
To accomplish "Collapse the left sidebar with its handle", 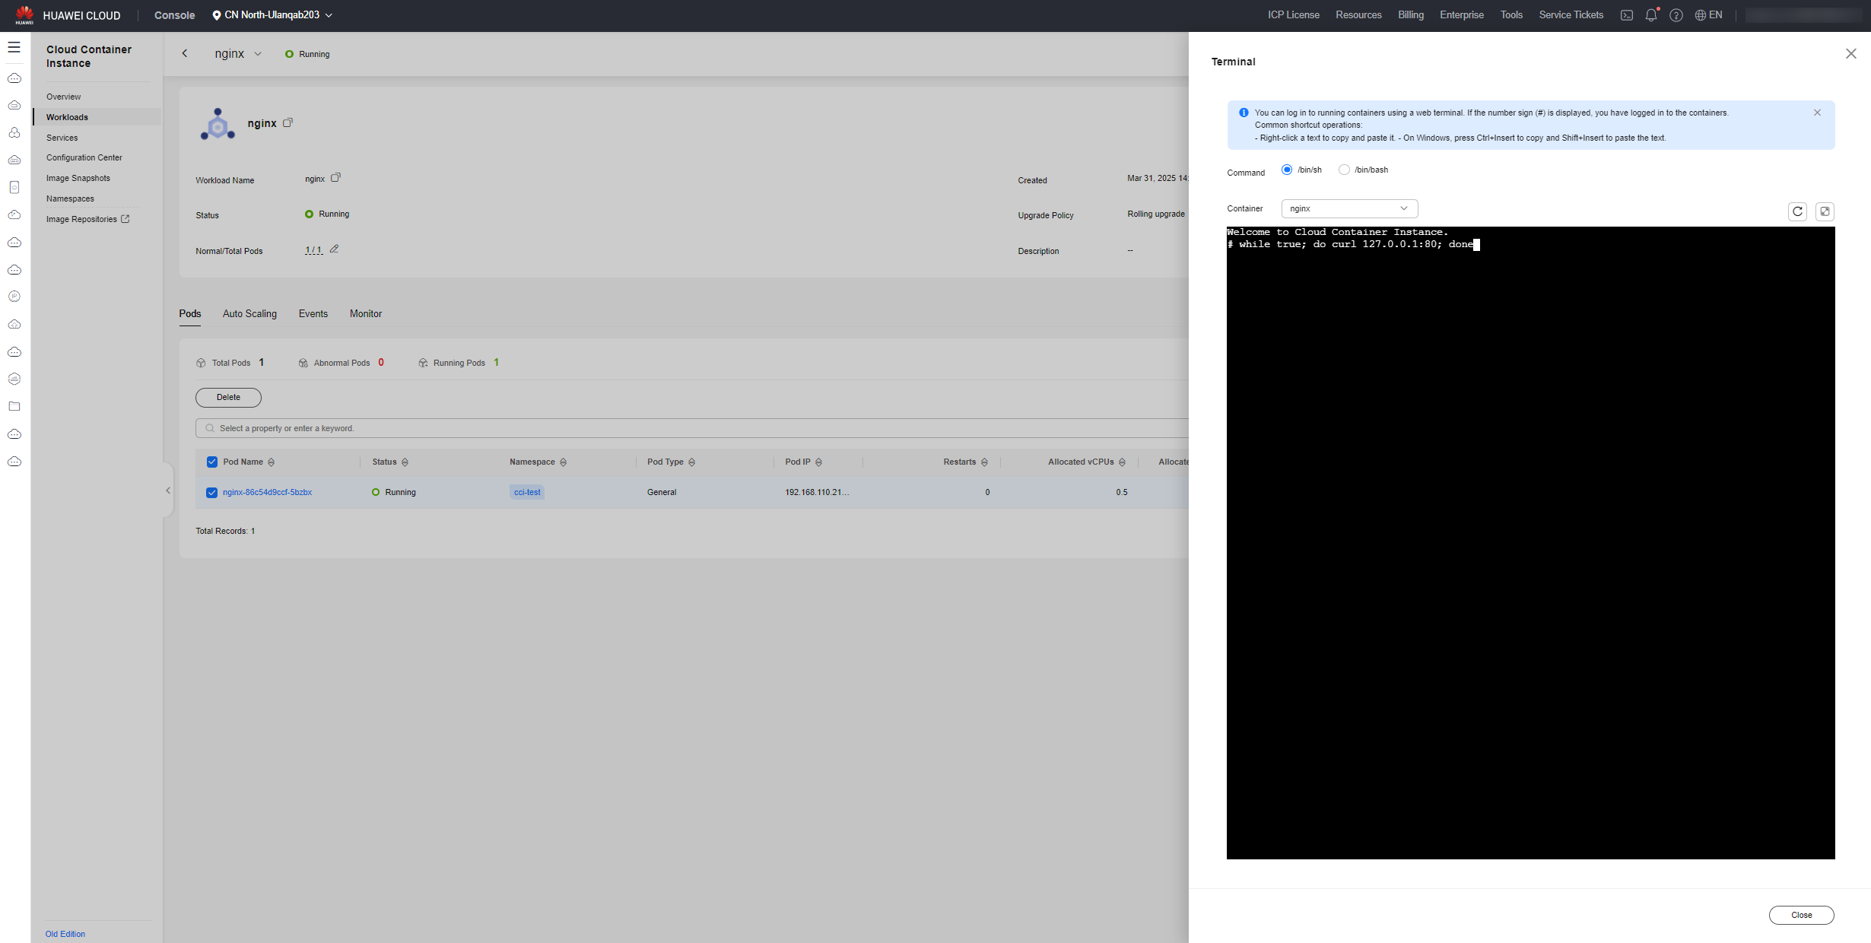I will 168,491.
